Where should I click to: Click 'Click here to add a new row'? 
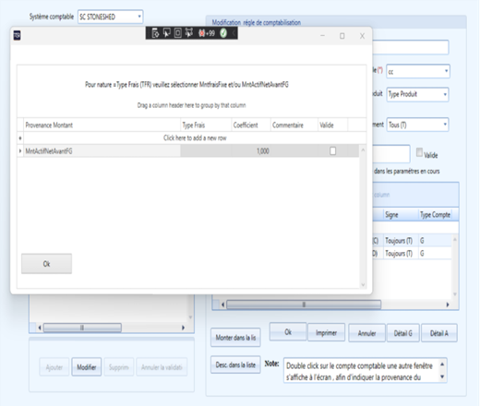(x=195, y=137)
